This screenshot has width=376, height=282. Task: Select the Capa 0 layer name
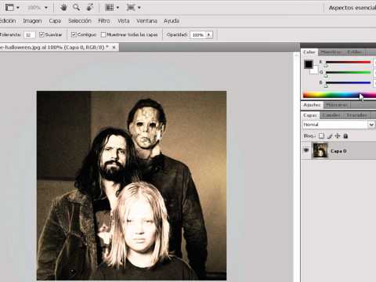[338, 151]
